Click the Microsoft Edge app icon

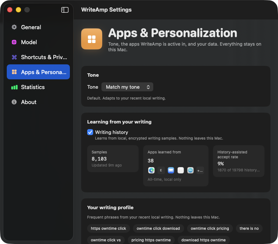(151, 170)
